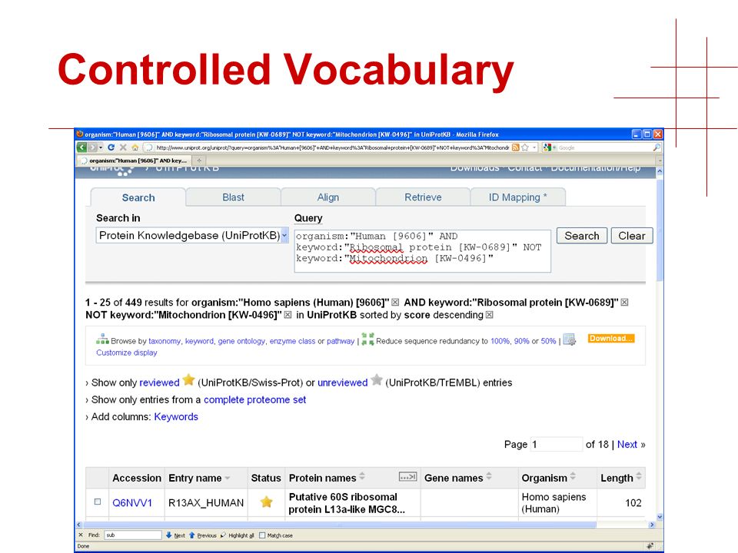The width and height of the screenshot is (738, 553).
Task: Open the complete proteome set link
Action: tap(254, 399)
